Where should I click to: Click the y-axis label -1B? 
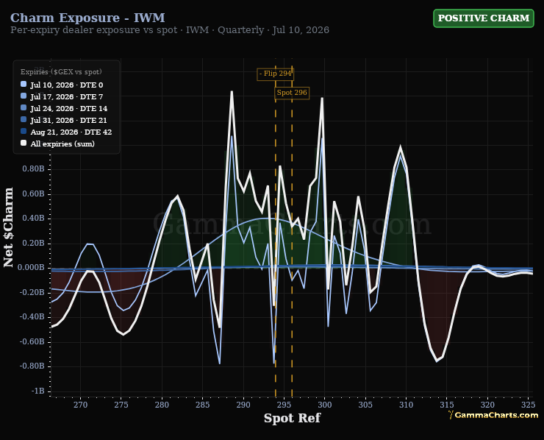pyautogui.click(x=37, y=391)
